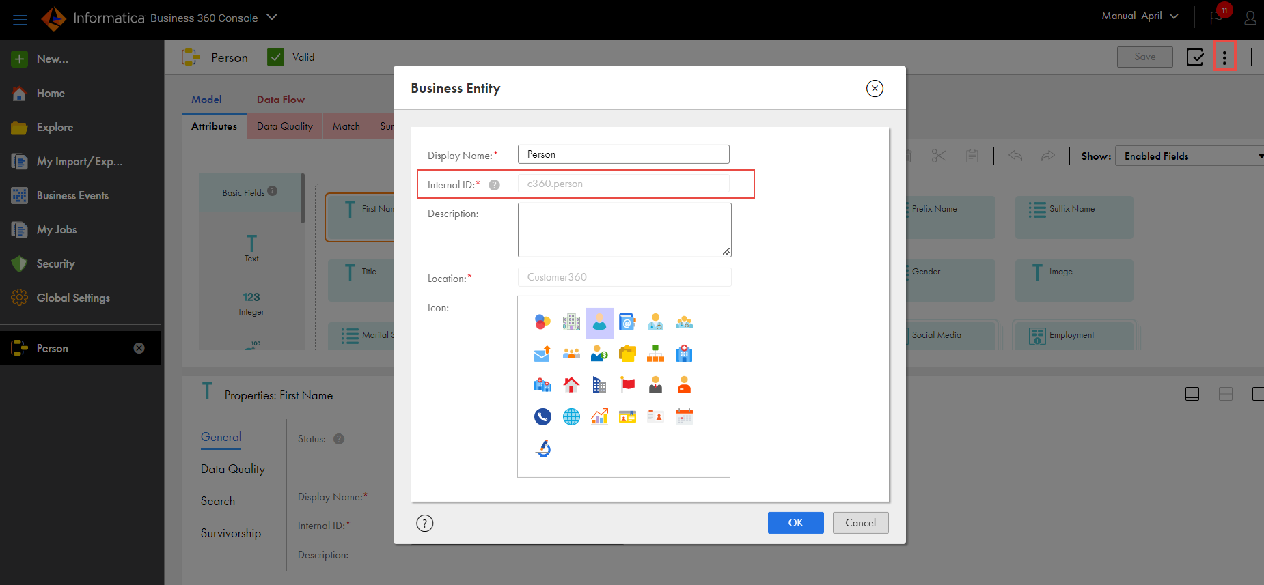Image resolution: width=1264 pixels, height=585 pixels.
Task: Select the bar chart with arrow icon
Action: coord(599,416)
